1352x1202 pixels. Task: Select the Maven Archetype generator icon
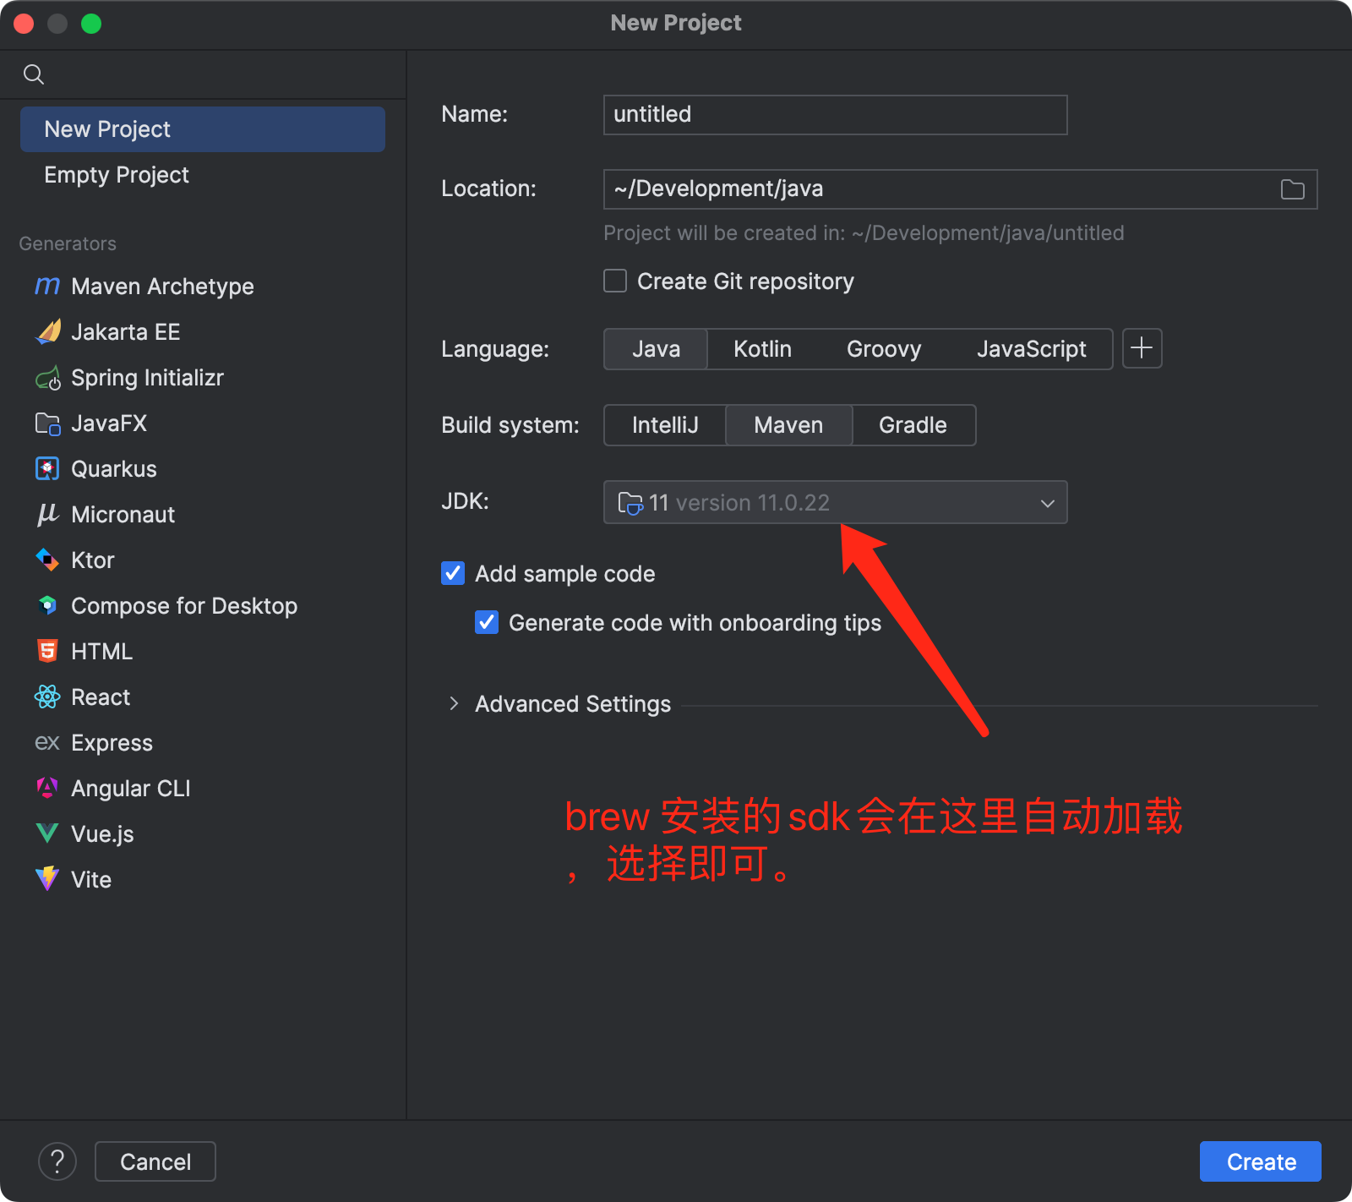pos(47,287)
